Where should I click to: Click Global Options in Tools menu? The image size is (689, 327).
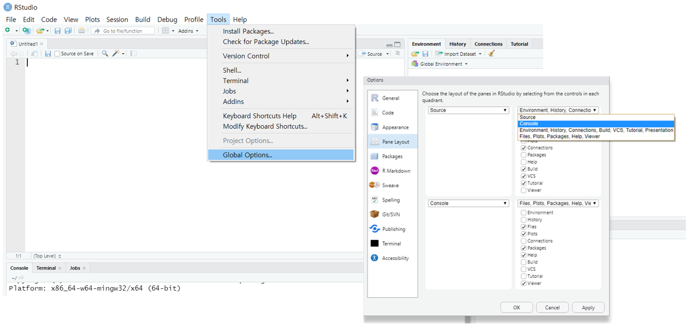point(281,155)
